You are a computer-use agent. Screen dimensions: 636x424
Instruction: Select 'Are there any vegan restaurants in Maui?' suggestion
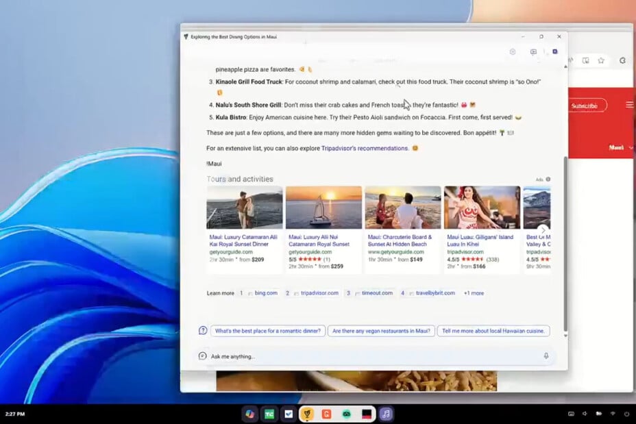tap(381, 331)
